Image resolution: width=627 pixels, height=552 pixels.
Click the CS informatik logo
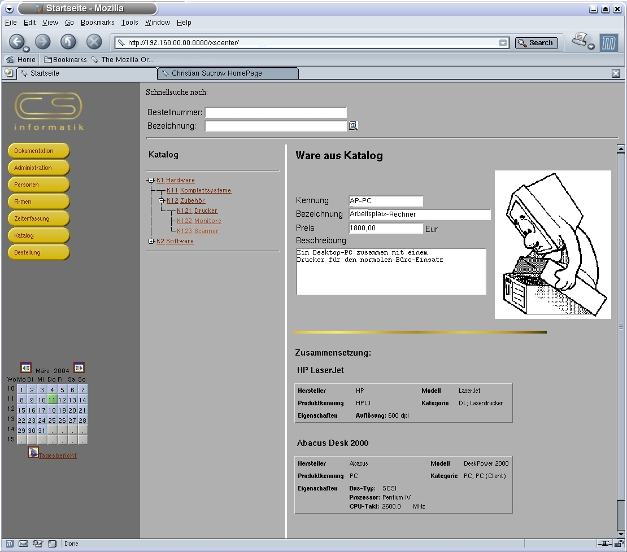pyautogui.click(x=49, y=111)
